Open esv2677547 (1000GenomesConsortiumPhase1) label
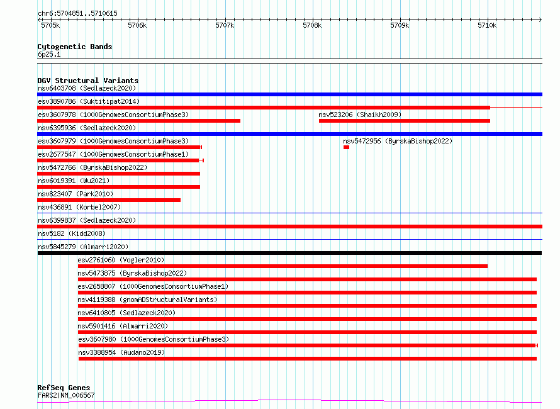 113,154
